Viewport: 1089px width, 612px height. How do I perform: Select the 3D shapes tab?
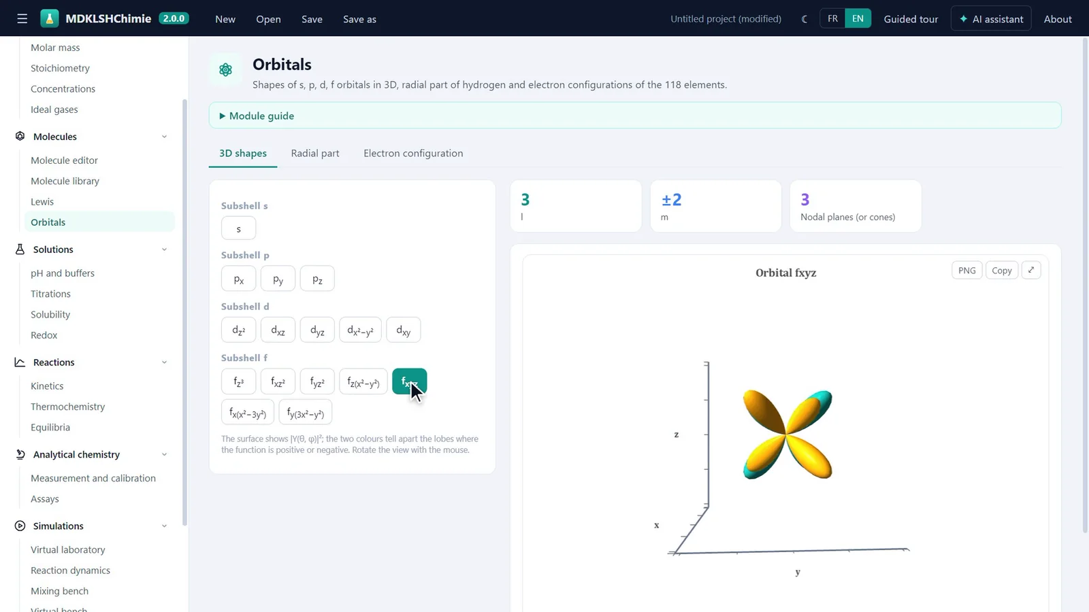pos(243,153)
